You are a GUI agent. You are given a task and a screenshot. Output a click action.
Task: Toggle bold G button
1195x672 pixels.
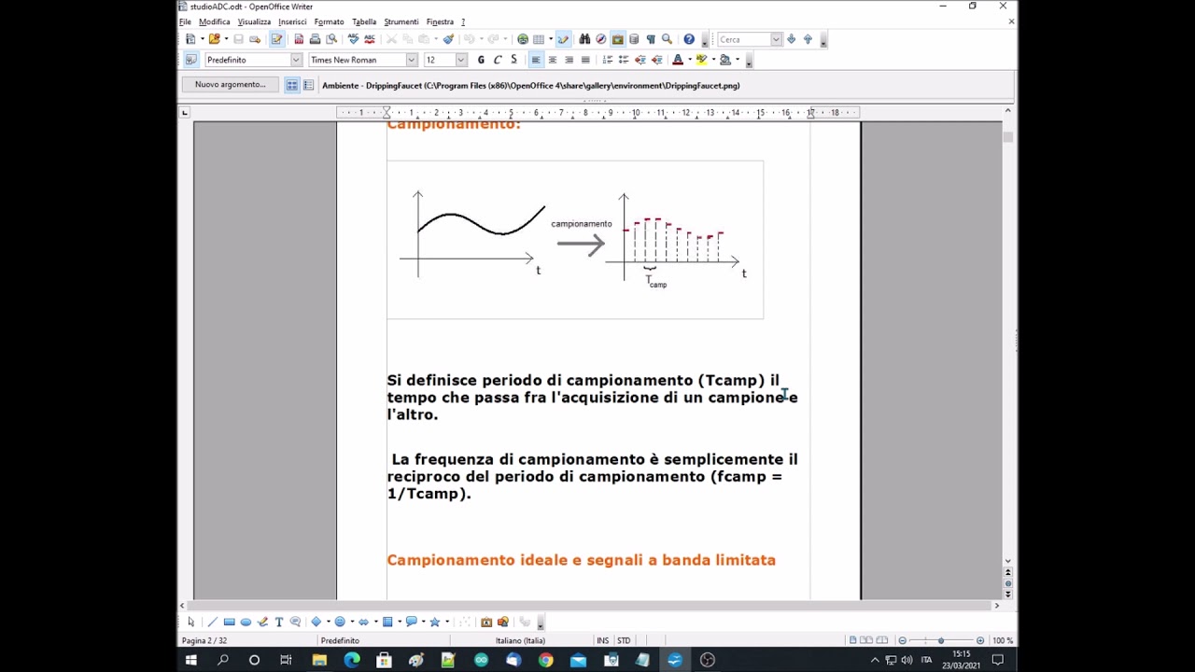coord(481,60)
